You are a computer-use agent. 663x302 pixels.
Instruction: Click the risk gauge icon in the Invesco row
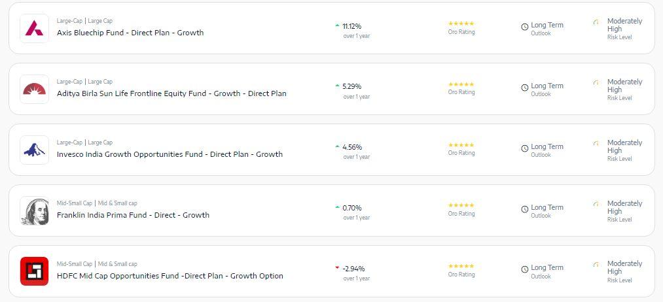(x=596, y=144)
